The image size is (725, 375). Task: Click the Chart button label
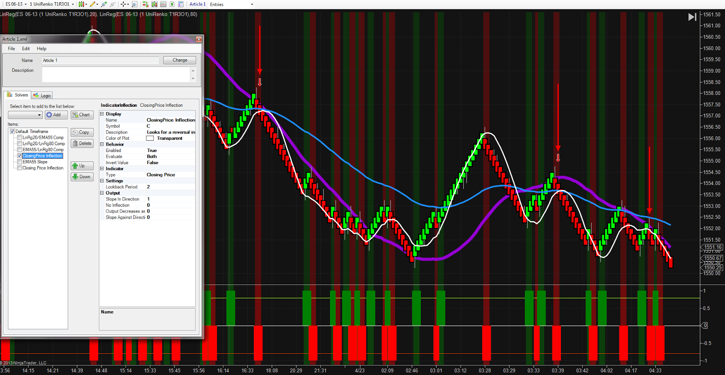84,115
